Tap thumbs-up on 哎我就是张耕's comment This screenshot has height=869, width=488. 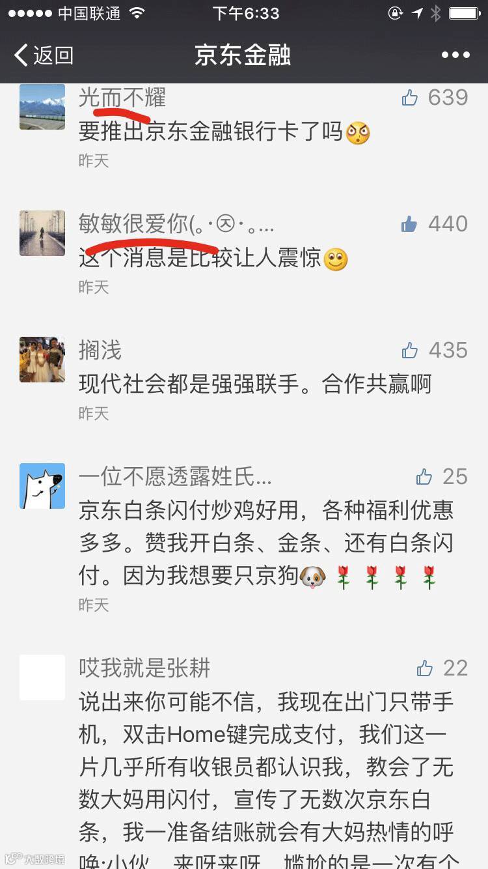coord(424,668)
